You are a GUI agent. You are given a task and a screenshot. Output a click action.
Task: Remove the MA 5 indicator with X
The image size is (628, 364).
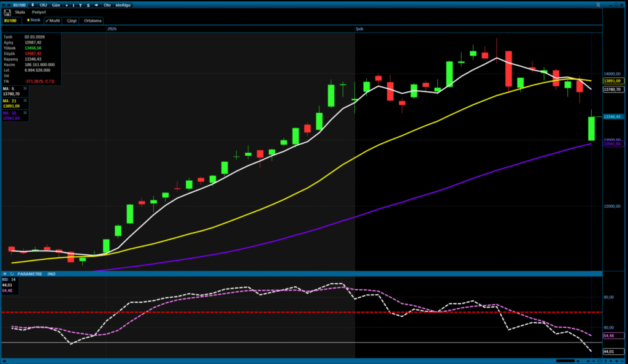[x=25, y=89]
